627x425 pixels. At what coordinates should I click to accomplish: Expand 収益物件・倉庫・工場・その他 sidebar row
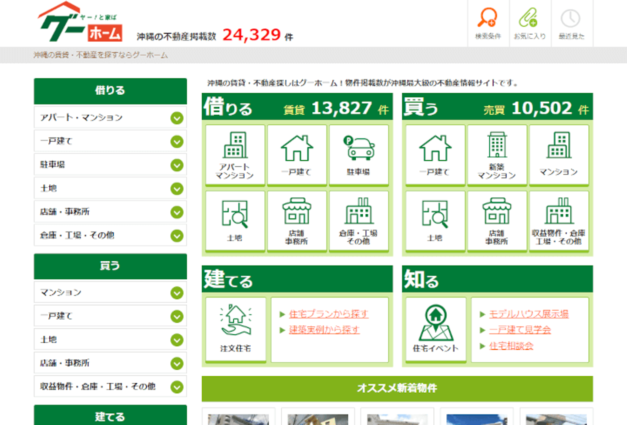(x=110, y=386)
